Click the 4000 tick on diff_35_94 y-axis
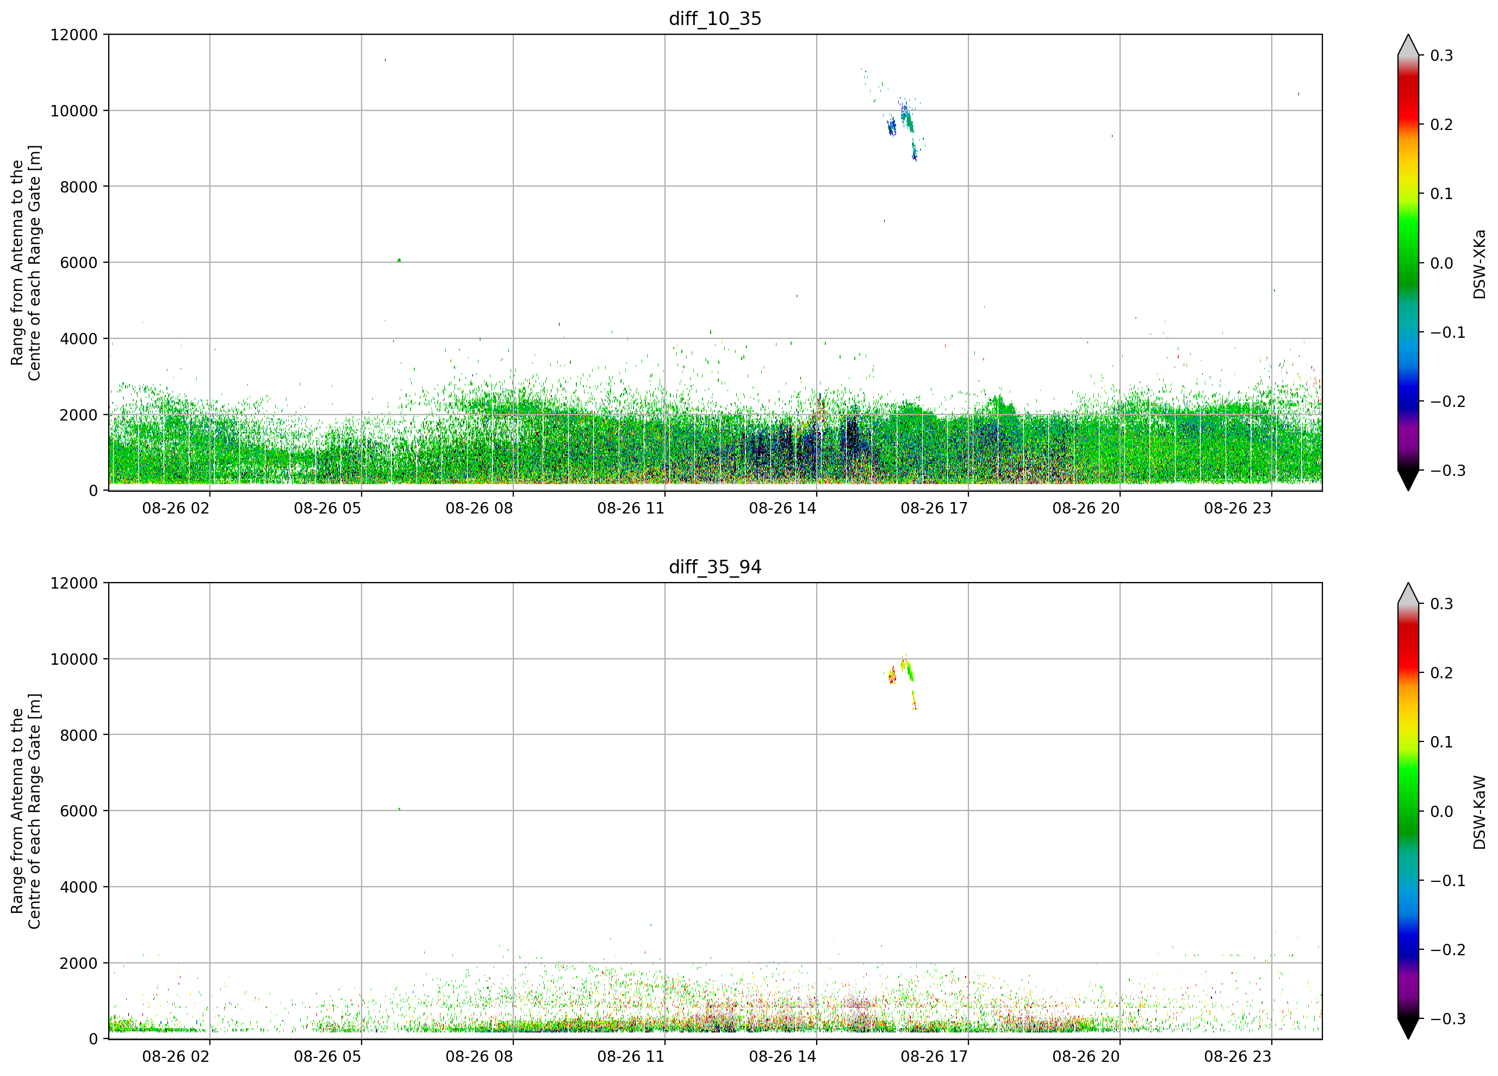Viewport: 1498px width, 1076px height. tap(79, 887)
